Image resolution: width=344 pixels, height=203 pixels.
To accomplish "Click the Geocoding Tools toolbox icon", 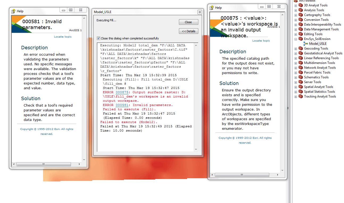I will click(301, 48).
